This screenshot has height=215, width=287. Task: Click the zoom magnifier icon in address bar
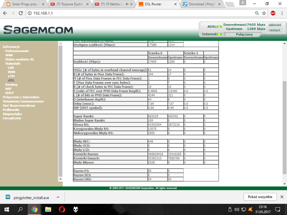pos(257,13)
